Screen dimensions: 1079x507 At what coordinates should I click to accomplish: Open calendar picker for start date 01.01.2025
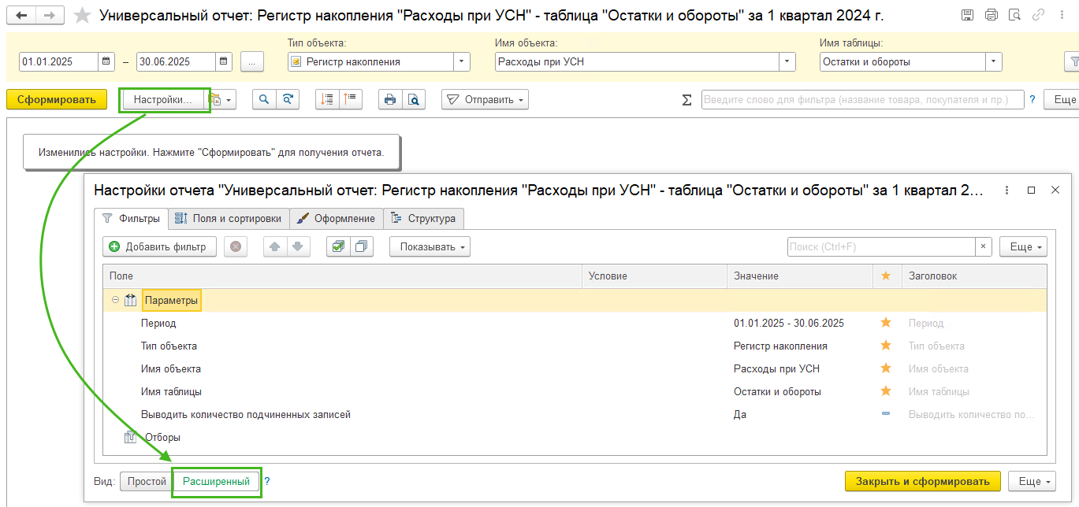[107, 61]
